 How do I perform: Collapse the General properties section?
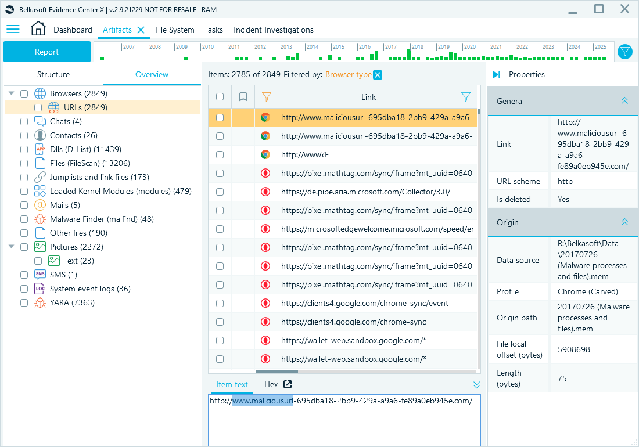click(624, 101)
